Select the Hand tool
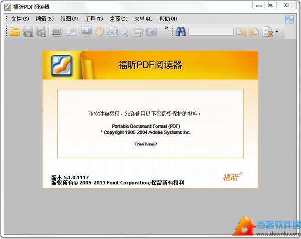Viewport: 301px width, 239px height. pyautogui.click(x=99, y=32)
